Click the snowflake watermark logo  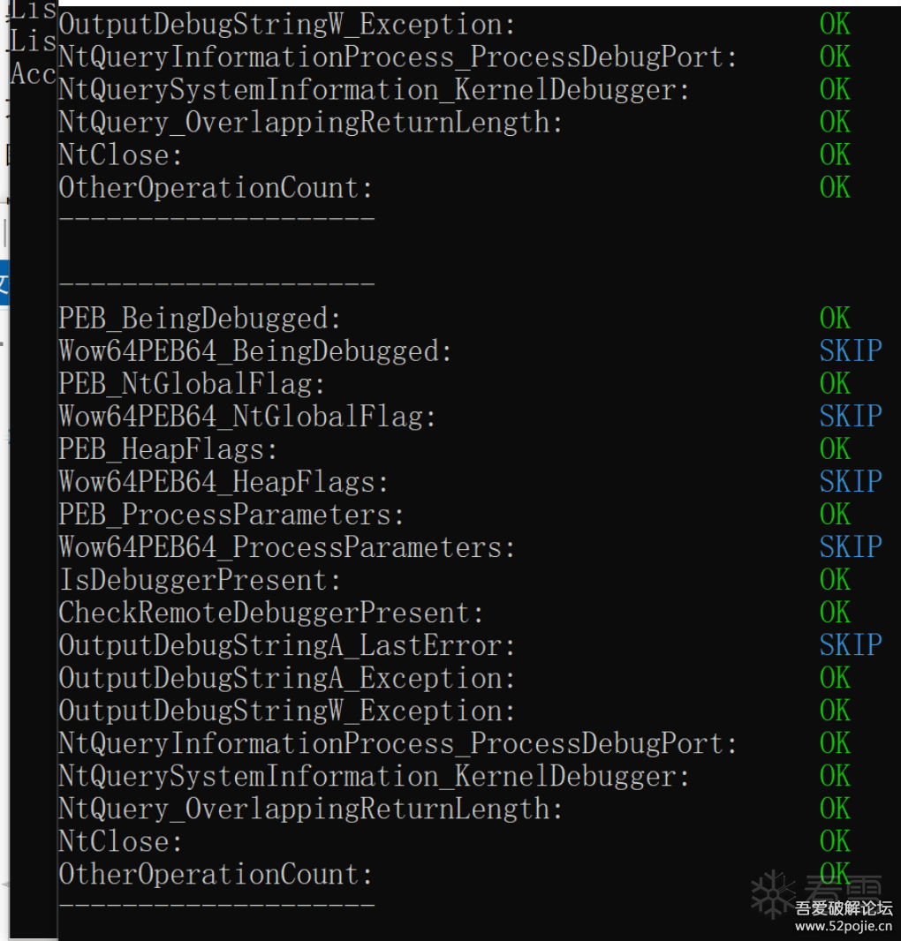tap(773, 893)
